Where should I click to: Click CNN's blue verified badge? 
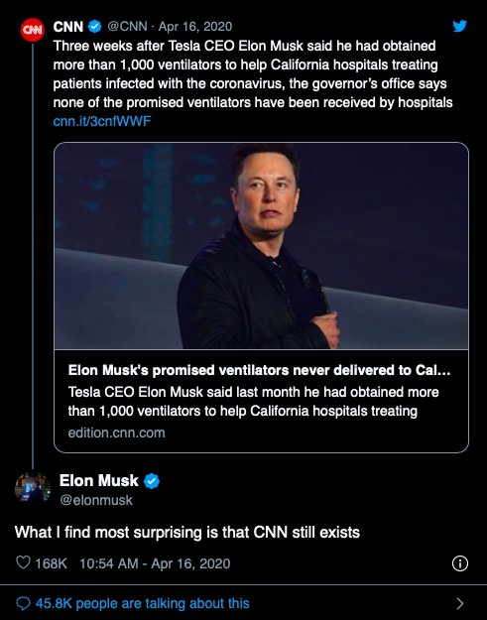point(95,27)
